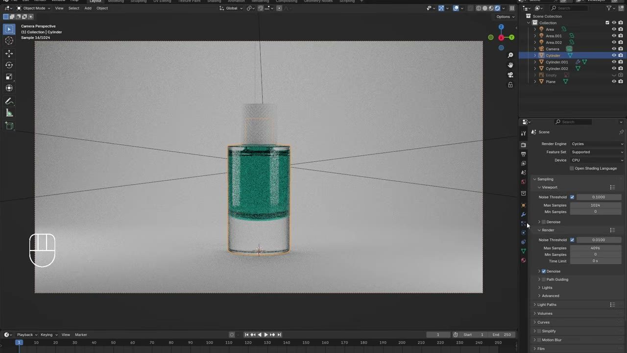Select the 3D Cursor tool

[x=9, y=41]
